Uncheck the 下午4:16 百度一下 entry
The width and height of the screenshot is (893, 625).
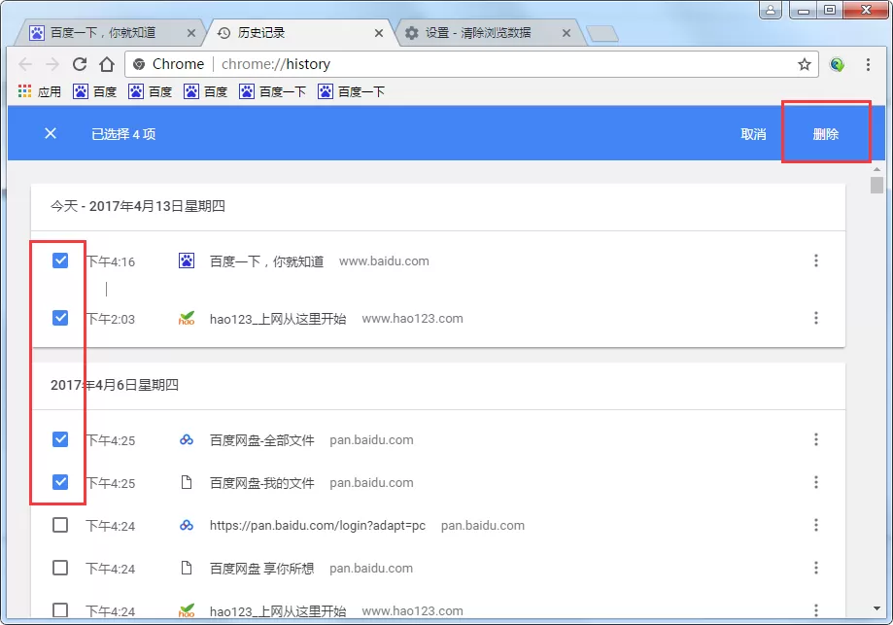click(x=60, y=260)
